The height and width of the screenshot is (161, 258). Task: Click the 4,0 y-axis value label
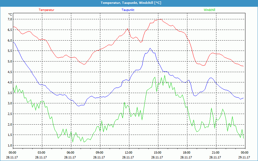10,82
